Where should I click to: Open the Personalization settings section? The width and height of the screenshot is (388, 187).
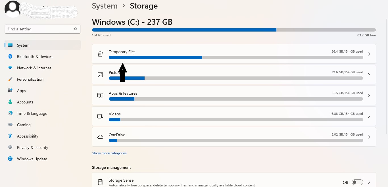click(30, 79)
